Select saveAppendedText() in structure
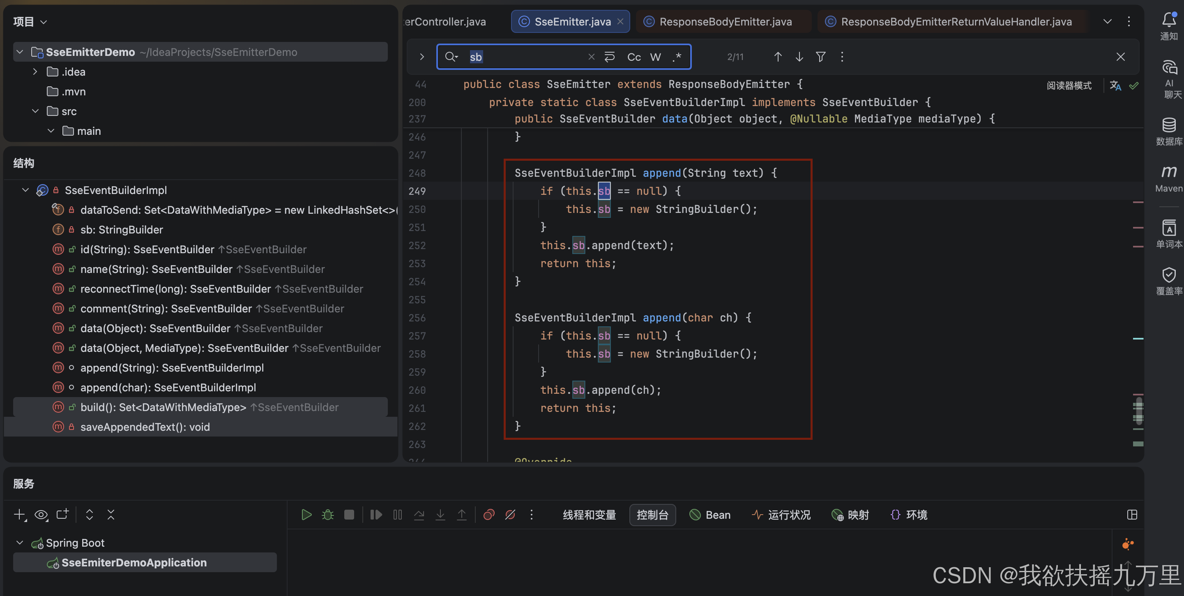1184x596 pixels. pyautogui.click(x=200, y=427)
